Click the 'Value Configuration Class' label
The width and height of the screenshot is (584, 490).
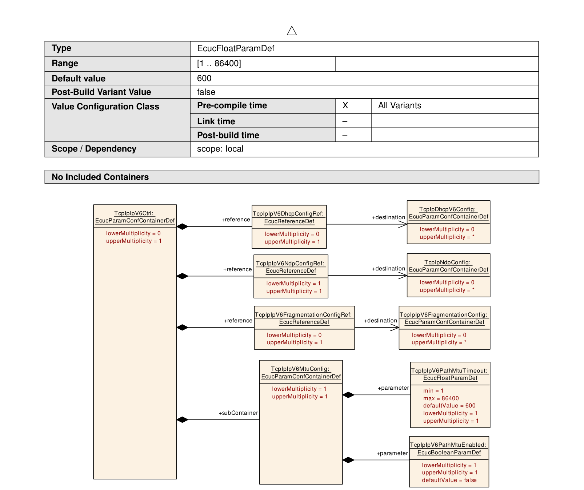pos(105,107)
